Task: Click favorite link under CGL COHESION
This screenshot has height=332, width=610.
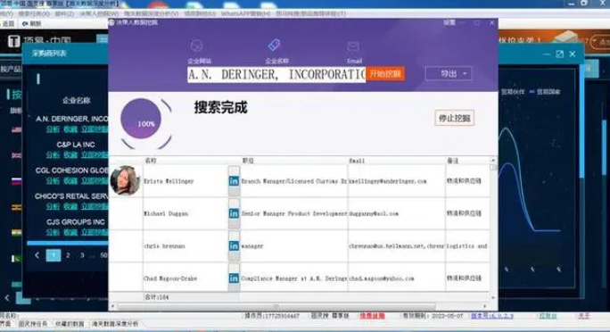Action: tap(70, 180)
